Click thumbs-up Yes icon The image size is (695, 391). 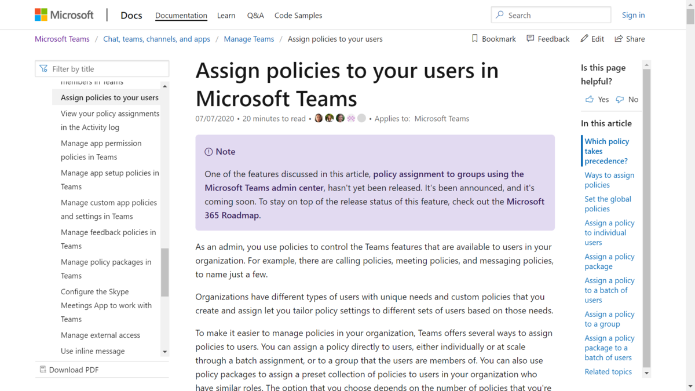[590, 100]
